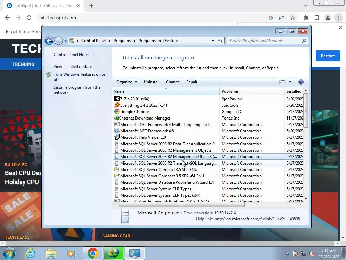Click the change view icon
The width and height of the screenshot is (346, 260).
pyautogui.click(x=282, y=82)
